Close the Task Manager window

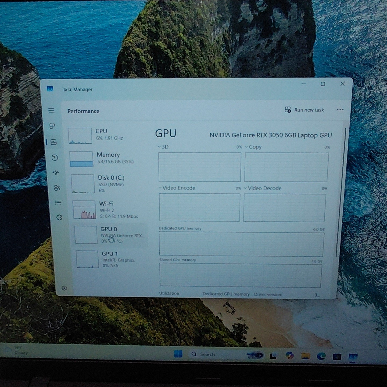[342, 84]
